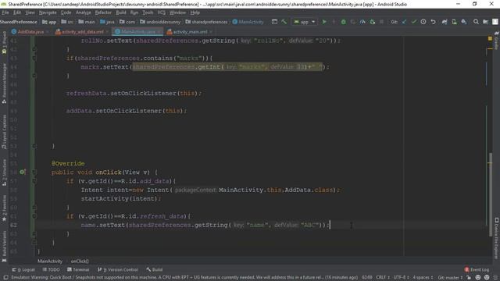Viewport: 500px width, 281px height.
Task: Run the app with the green play icon
Action: point(324,22)
